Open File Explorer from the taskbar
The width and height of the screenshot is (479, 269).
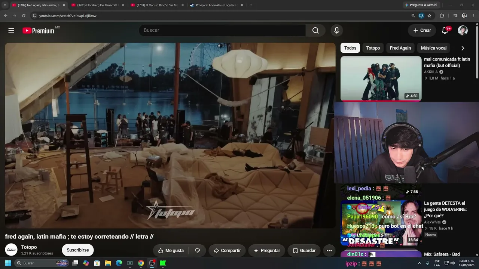(108, 263)
